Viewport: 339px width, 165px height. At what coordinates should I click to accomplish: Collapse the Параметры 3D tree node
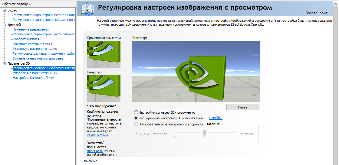click(x=5, y=63)
